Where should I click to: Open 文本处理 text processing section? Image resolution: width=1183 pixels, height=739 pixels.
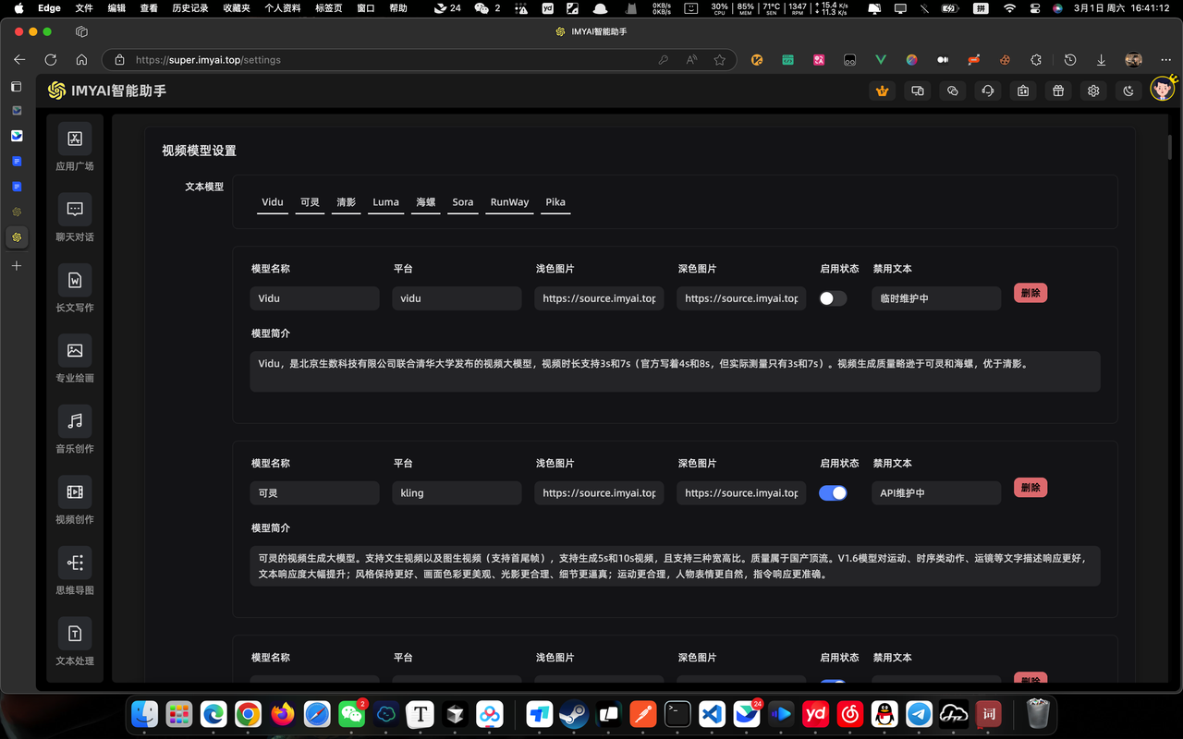tap(75, 642)
